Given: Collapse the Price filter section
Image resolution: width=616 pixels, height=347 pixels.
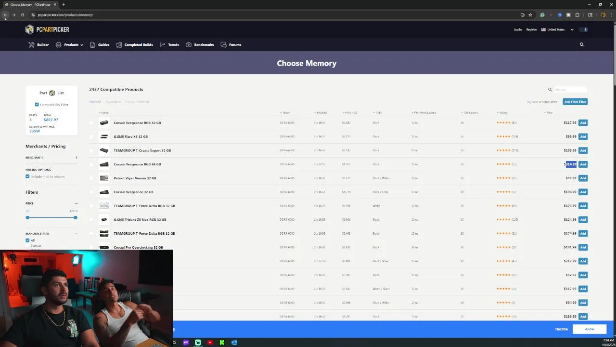Looking at the screenshot, I should [x=76, y=203].
